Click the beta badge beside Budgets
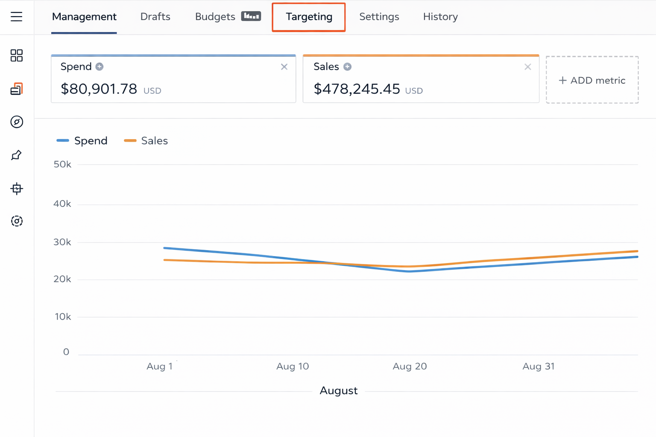 tap(251, 16)
